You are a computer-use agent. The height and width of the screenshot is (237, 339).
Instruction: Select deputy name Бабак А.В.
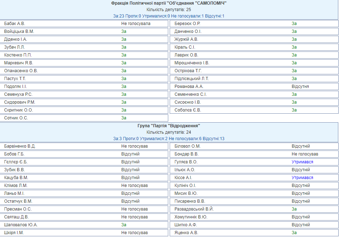click(x=15, y=24)
